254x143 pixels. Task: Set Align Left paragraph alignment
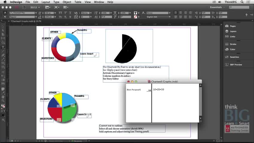tap(176, 13)
